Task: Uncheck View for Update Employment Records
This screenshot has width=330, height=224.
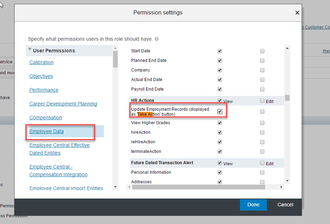Action: [x=220, y=111]
